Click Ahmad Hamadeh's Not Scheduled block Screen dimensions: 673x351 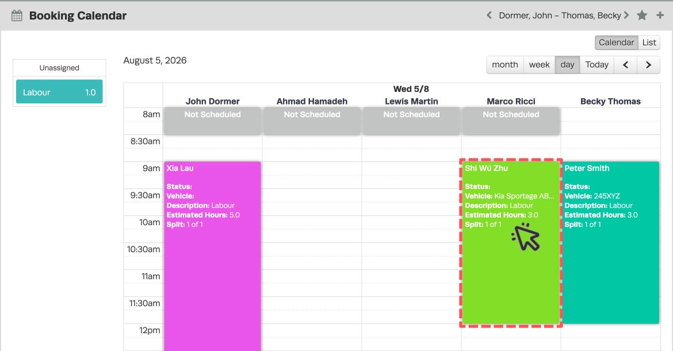(x=312, y=121)
